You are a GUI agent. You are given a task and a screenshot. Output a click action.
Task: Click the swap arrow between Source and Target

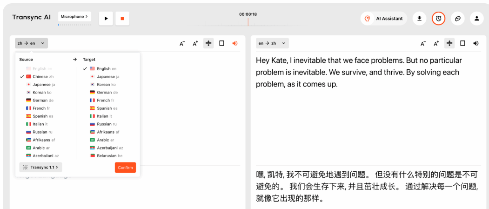tap(75, 59)
